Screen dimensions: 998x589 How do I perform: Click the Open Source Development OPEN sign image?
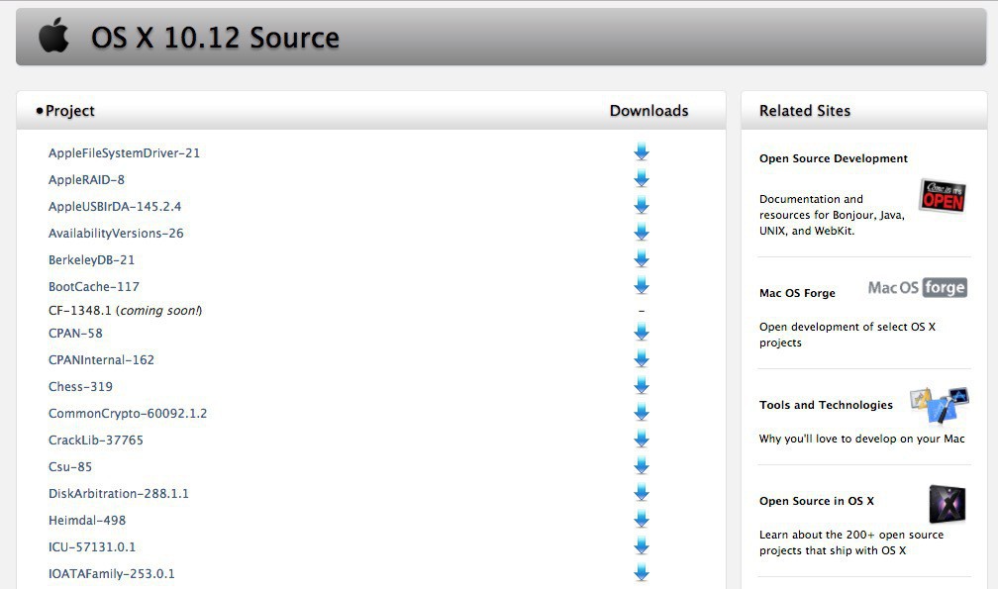942,195
